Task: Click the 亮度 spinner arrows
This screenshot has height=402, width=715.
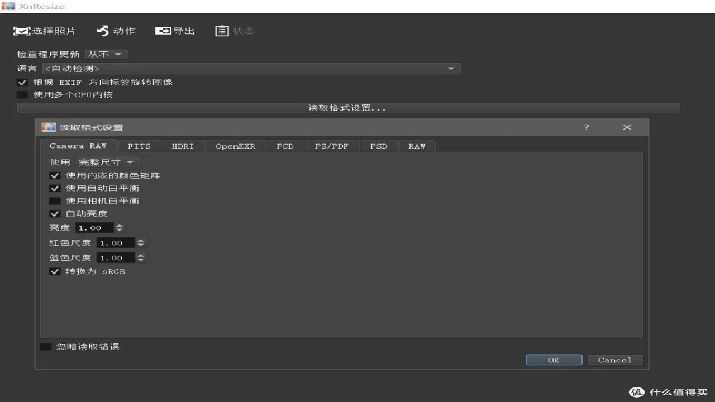Action: pos(120,228)
